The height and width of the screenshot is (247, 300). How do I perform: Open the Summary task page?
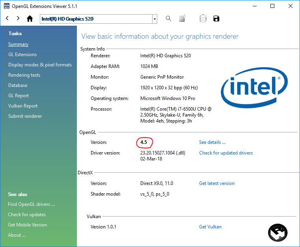tap(19, 44)
